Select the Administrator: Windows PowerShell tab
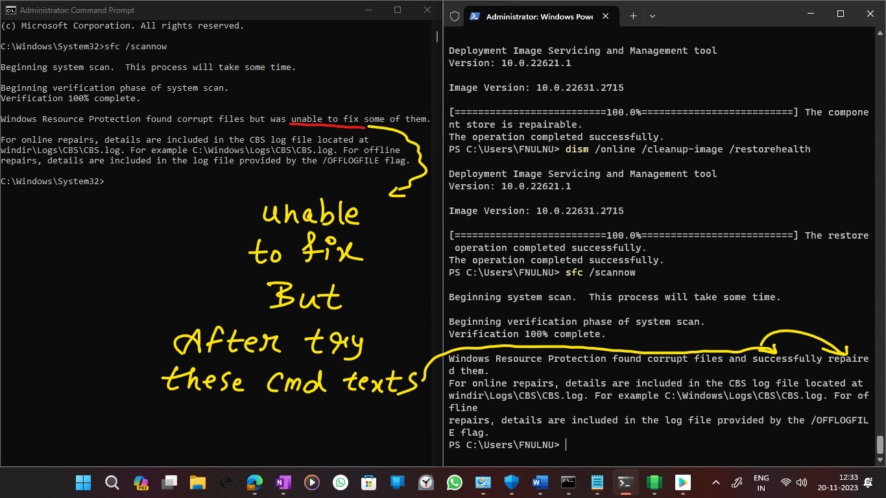The image size is (886, 498). click(x=538, y=16)
